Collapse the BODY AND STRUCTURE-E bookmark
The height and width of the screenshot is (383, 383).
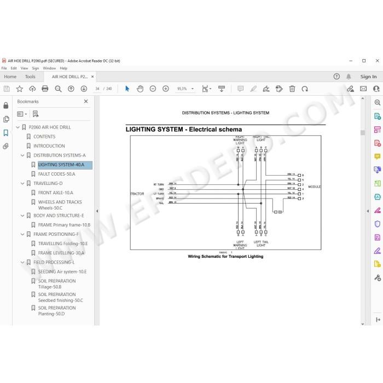click(x=22, y=216)
